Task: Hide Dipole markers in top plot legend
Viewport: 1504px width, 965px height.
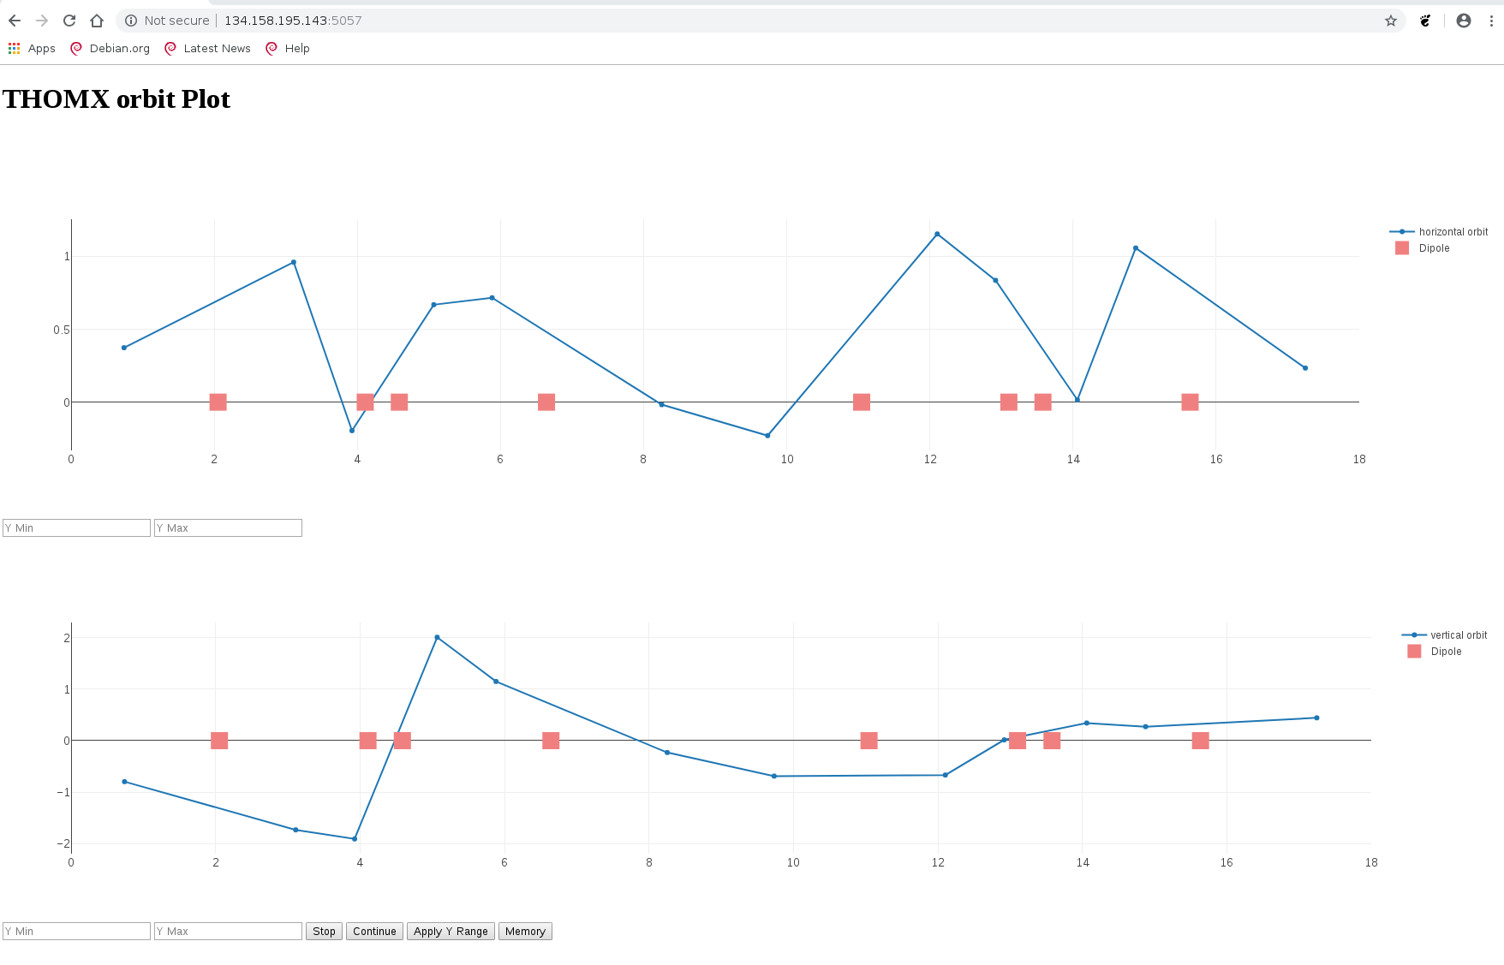Action: pos(1433,248)
